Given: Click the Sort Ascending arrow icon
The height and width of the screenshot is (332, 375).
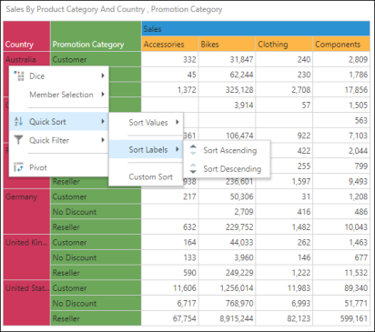Looking at the screenshot, I should click(x=193, y=150).
